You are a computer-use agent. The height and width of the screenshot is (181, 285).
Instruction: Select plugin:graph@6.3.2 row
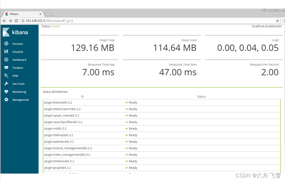(162, 168)
